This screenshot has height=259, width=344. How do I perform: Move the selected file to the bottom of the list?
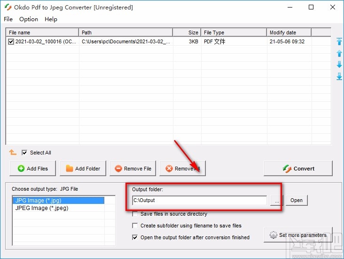339,76
